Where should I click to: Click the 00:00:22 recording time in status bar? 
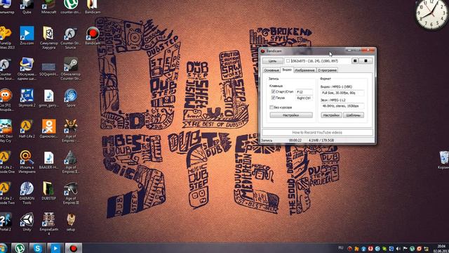click(295, 141)
